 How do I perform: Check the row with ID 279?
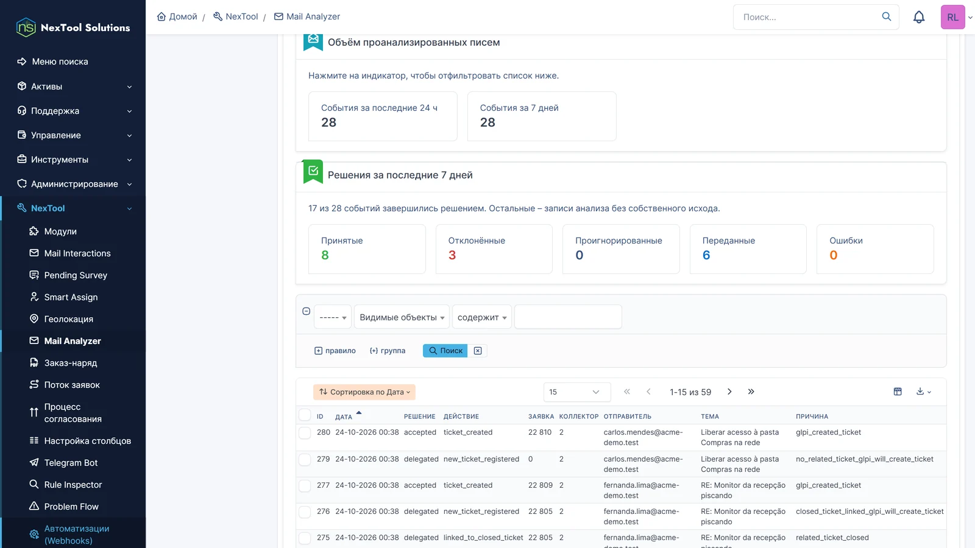coord(305,460)
